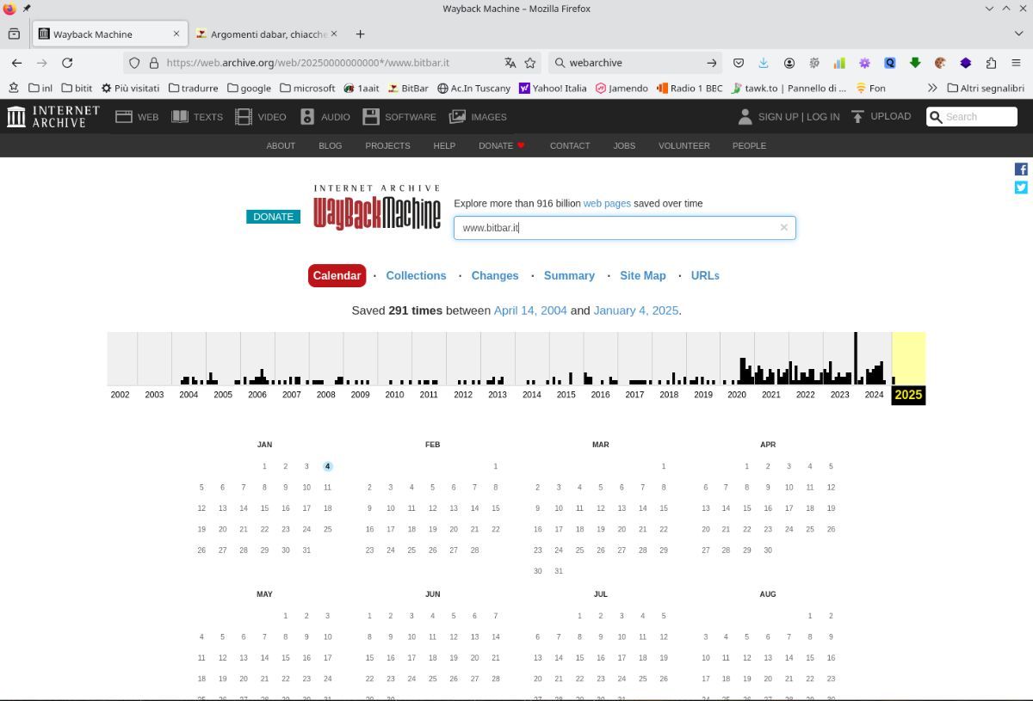The height and width of the screenshot is (701, 1033).
Task: Click the teal DONATE button
Action: tap(273, 217)
